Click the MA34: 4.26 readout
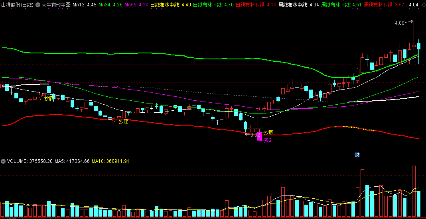The image size is (426, 219). point(110,5)
